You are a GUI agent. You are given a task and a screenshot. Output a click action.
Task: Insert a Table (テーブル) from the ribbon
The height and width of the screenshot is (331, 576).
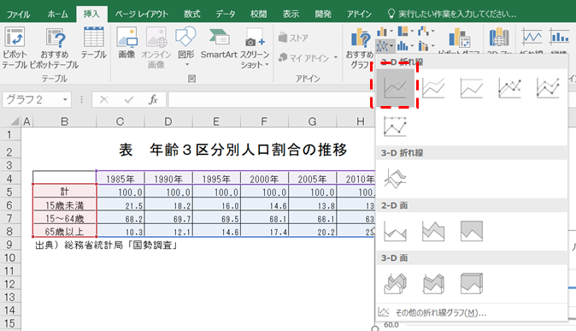tap(94, 43)
